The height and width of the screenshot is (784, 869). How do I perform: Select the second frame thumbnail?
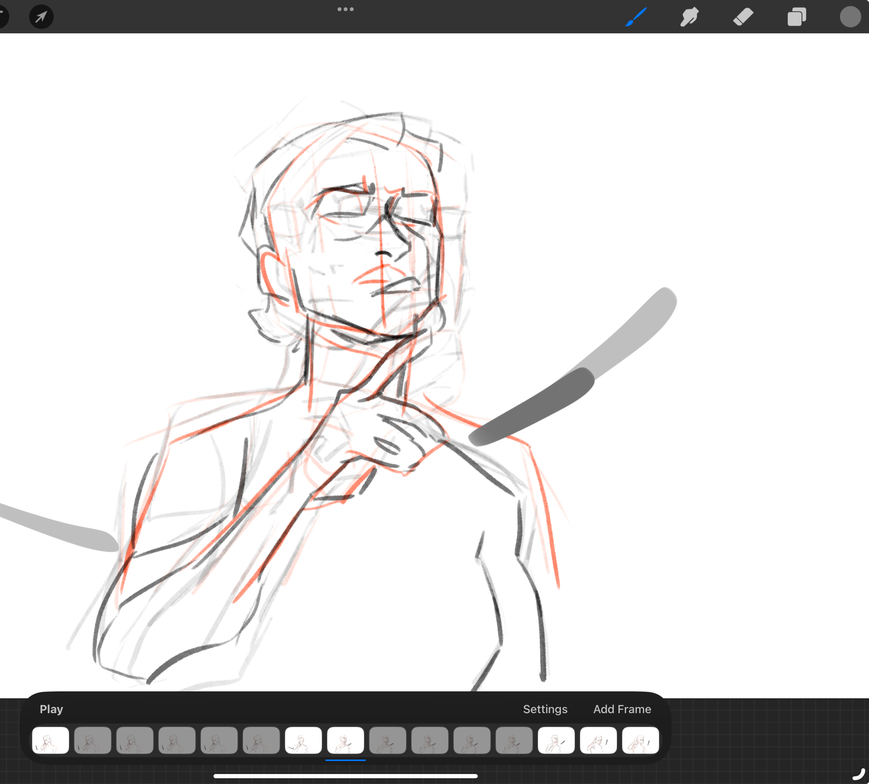coord(93,740)
